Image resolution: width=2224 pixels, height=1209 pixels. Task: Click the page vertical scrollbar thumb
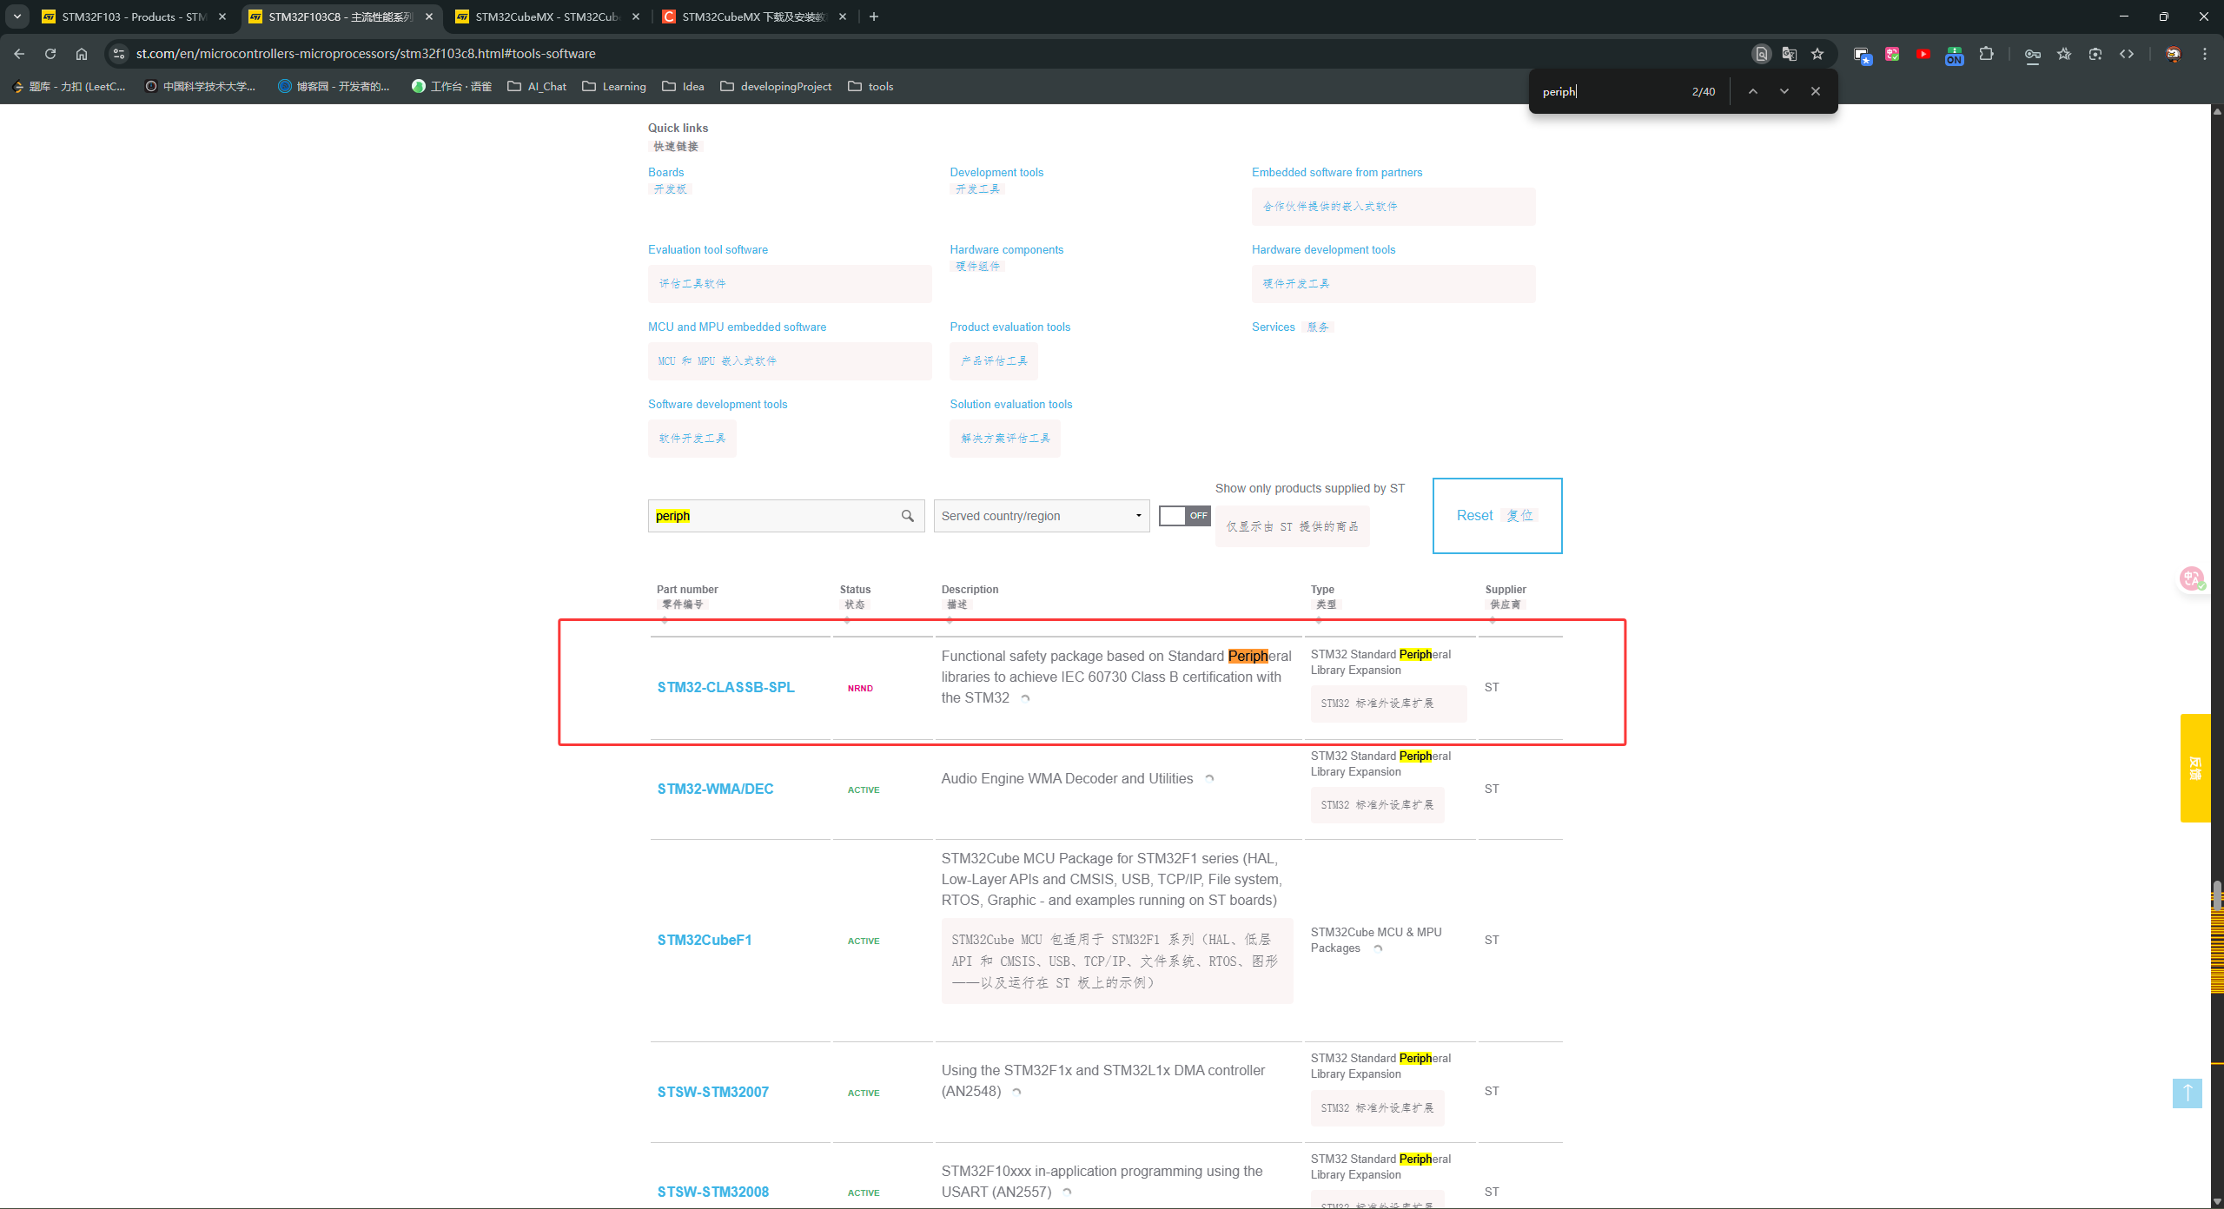coord(2217,895)
